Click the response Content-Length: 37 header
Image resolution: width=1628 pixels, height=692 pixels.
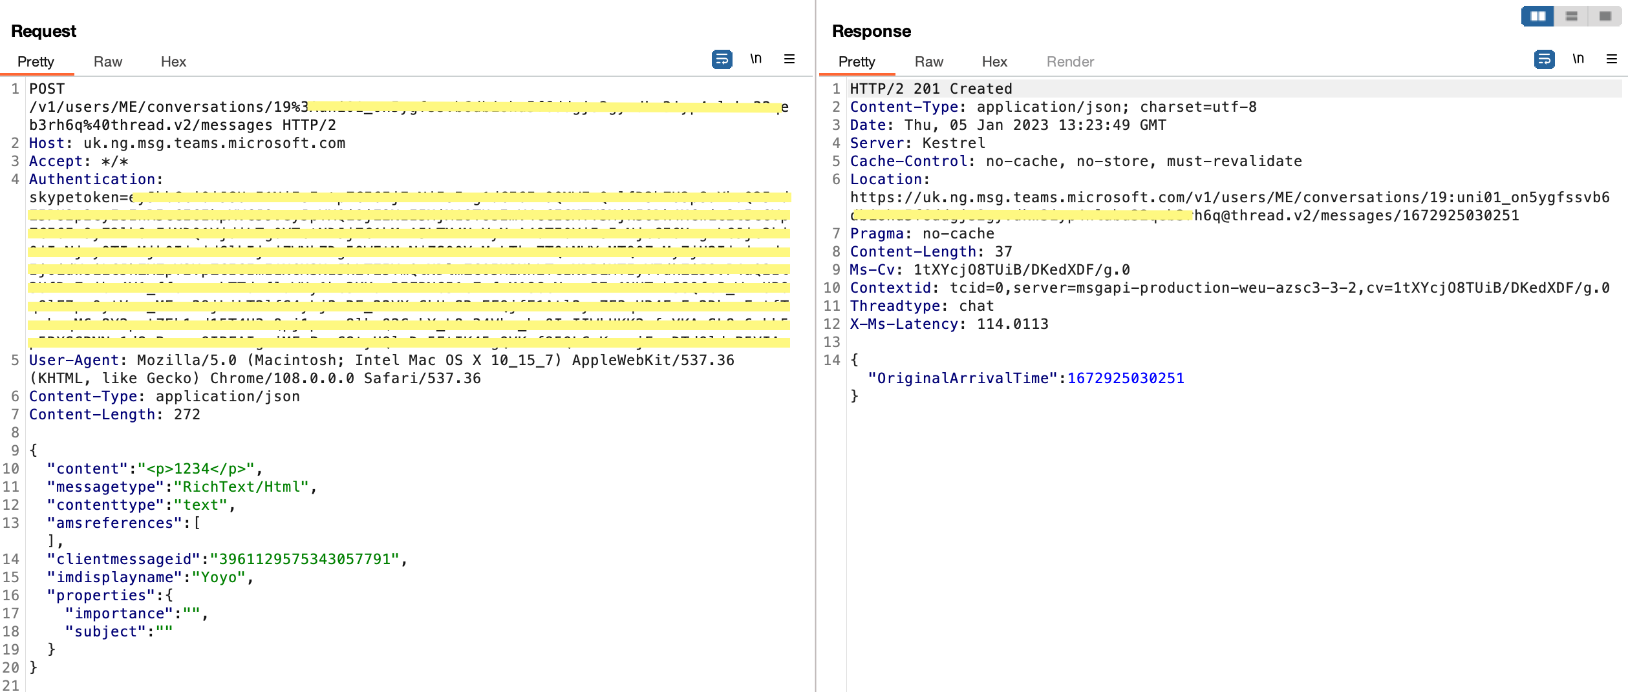[931, 252]
